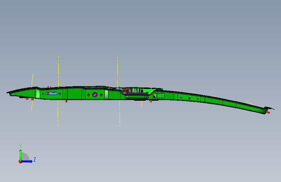Select the magenta spherical part on the beam
This screenshot has height=182, width=281.
coord(95,95)
